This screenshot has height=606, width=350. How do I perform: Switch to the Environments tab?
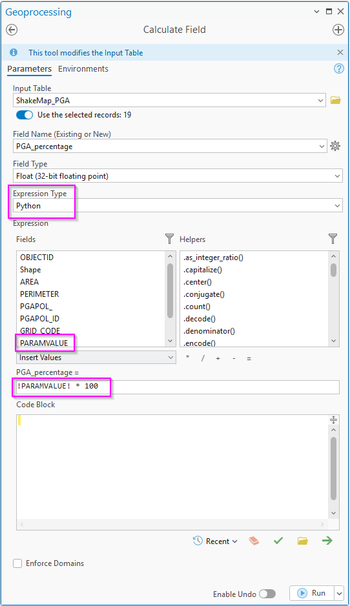[x=83, y=69]
